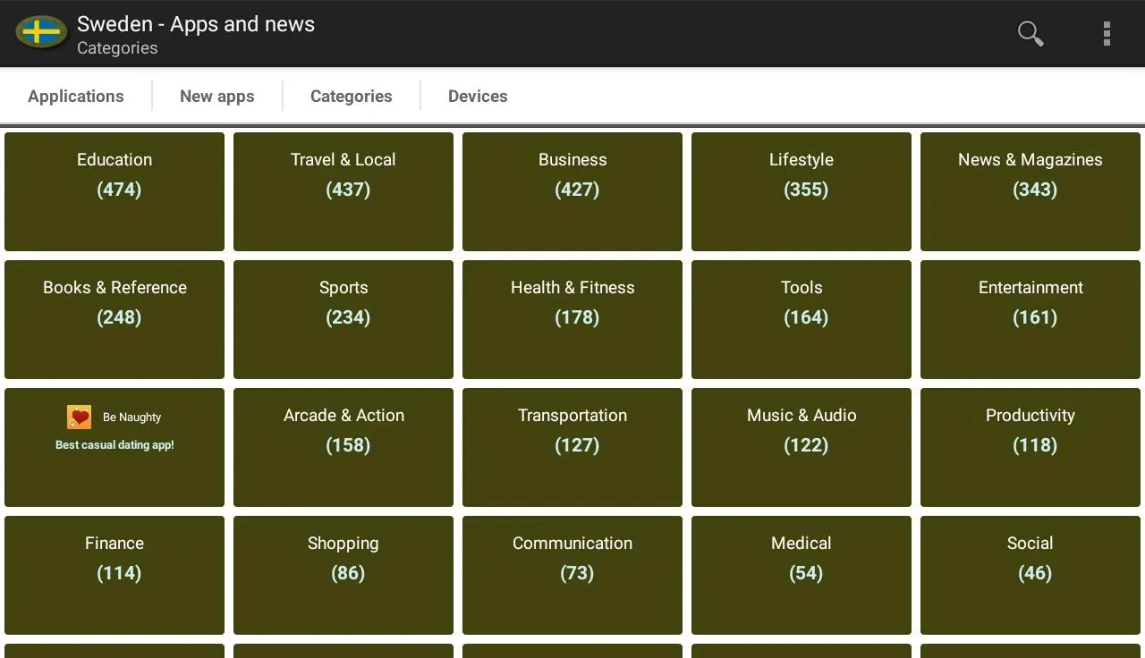Open the Arcade & Action category
This screenshot has height=658, width=1145.
pos(343,447)
